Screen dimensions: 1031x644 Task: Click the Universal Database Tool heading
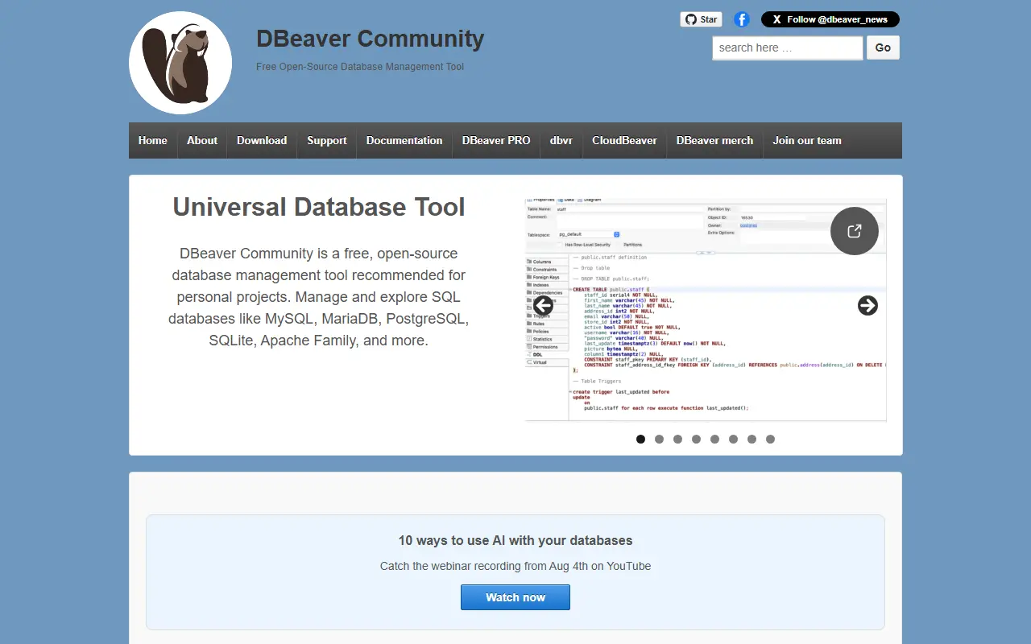[319, 207]
